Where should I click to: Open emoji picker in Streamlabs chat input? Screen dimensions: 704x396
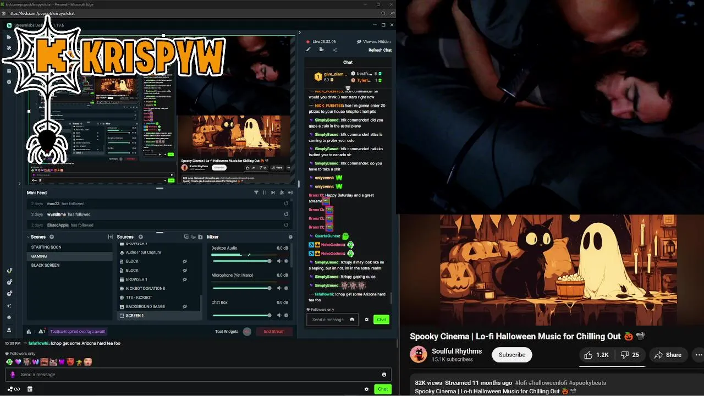352,320
